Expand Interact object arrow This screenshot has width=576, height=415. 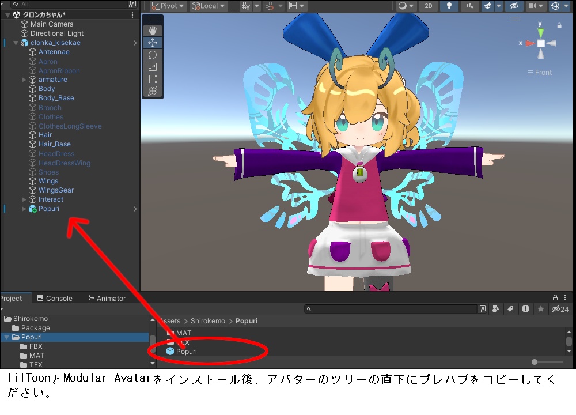24,199
